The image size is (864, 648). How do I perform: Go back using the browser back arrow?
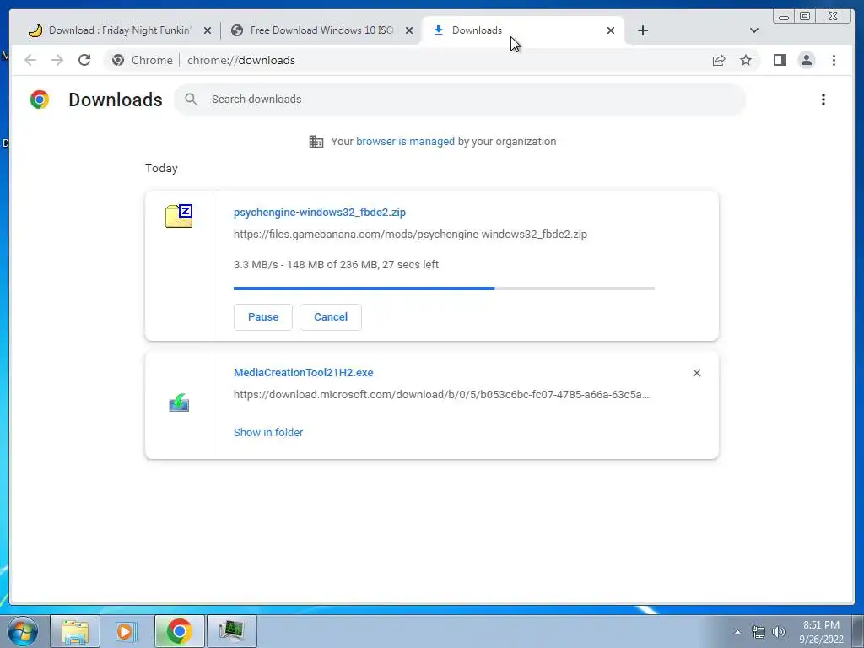pyautogui.click(x=30, y=60)
